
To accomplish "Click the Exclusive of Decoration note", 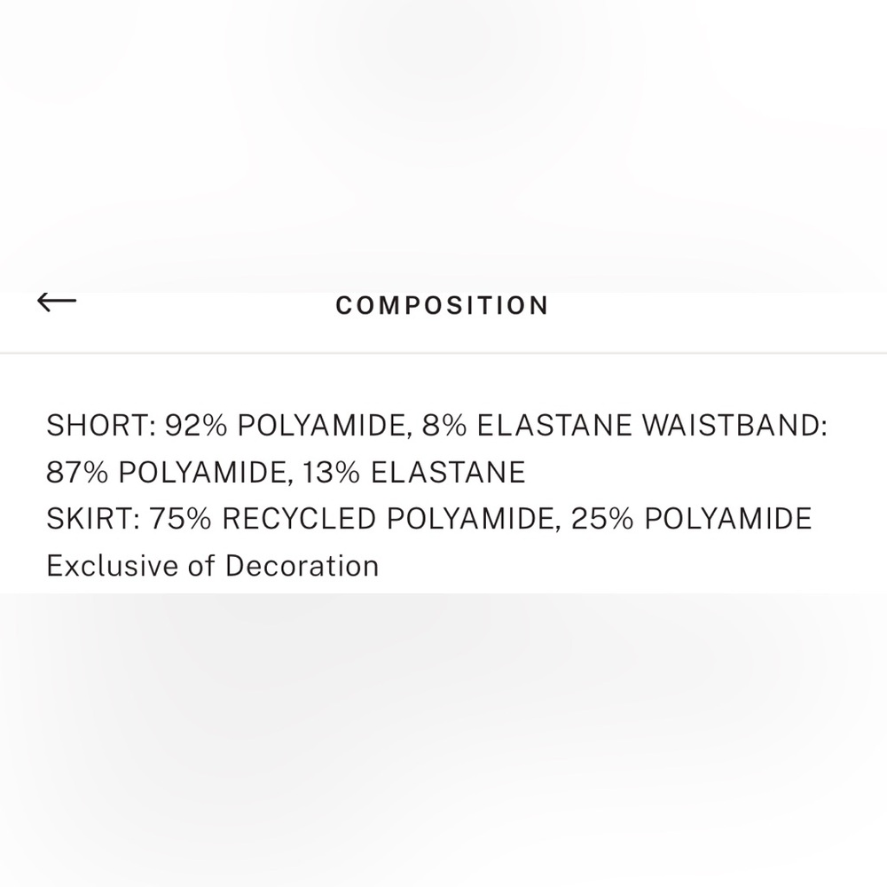I will click(x=212, y=565).
